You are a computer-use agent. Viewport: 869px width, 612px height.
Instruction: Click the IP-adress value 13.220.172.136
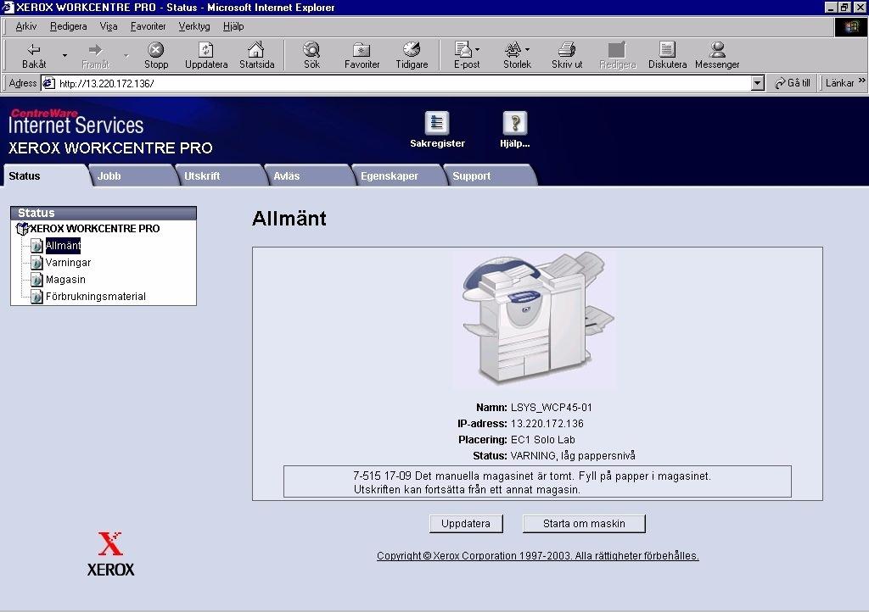pyautogui.click(x=547, y=424)
